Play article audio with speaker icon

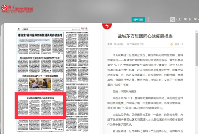171,44
